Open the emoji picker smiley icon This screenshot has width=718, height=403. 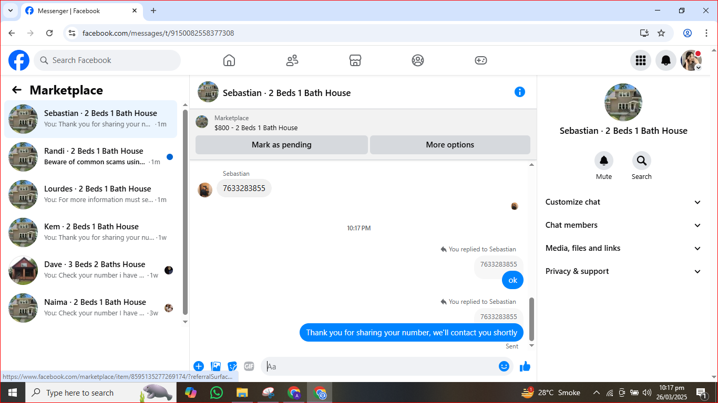[x=504, y=366]
